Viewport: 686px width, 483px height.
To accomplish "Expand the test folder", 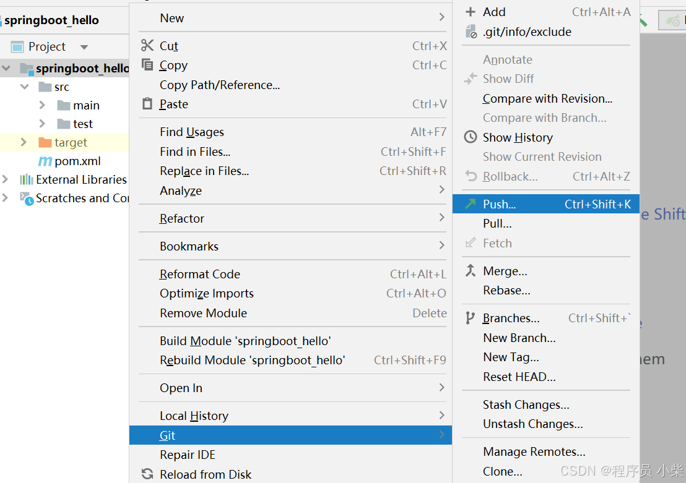I will [x=43, y=123].
